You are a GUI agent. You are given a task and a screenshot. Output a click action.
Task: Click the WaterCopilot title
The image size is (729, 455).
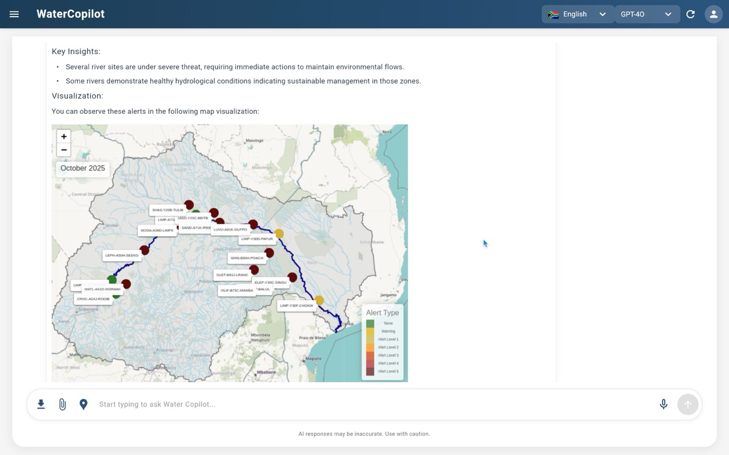click(71, 14)
